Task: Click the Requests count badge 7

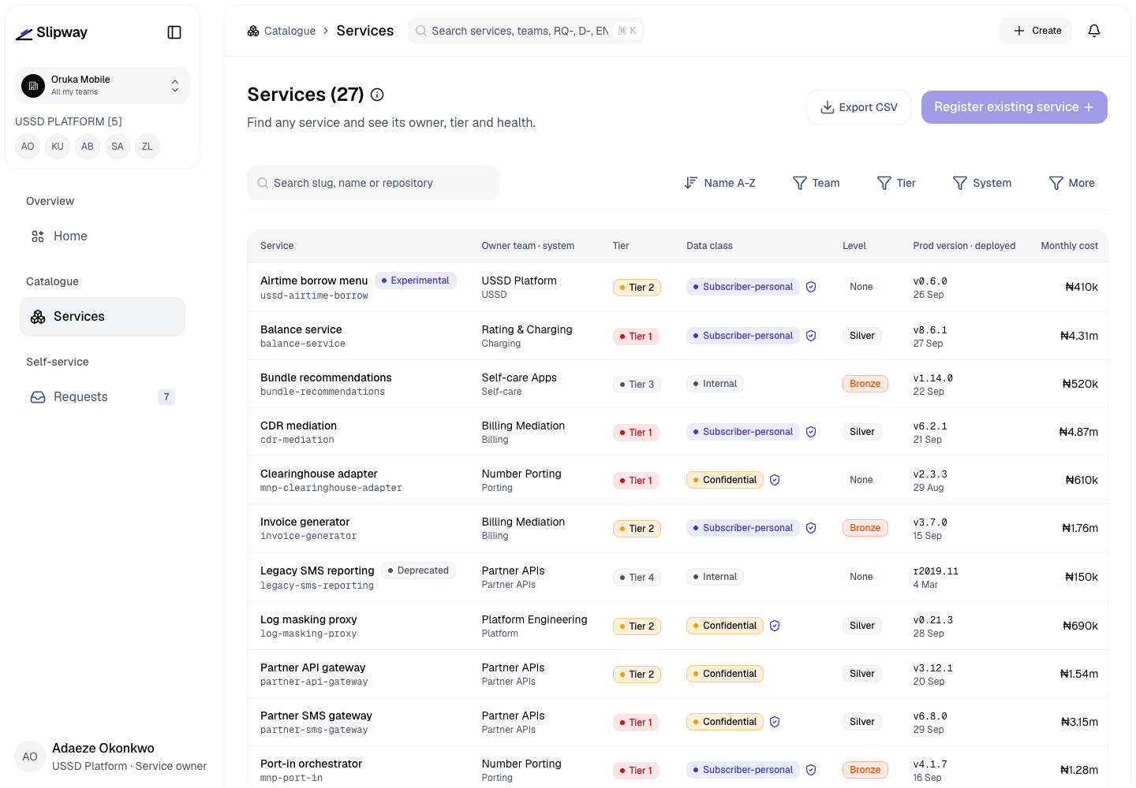Action: pyautogui.click(x=166, y=397)
